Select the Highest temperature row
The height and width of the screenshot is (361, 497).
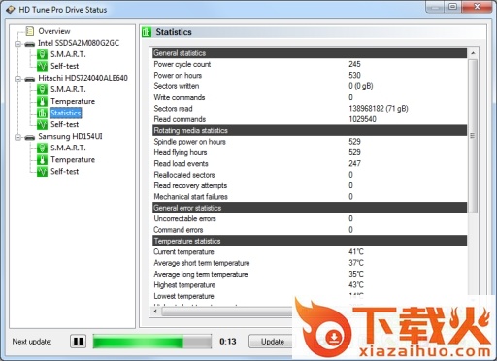310,285
